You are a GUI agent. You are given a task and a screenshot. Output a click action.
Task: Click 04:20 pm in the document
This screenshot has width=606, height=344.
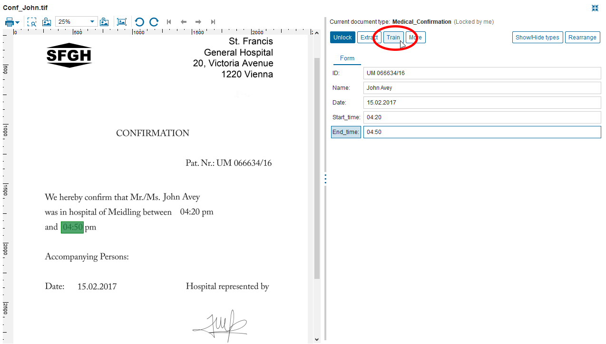(x=196, y=212)
